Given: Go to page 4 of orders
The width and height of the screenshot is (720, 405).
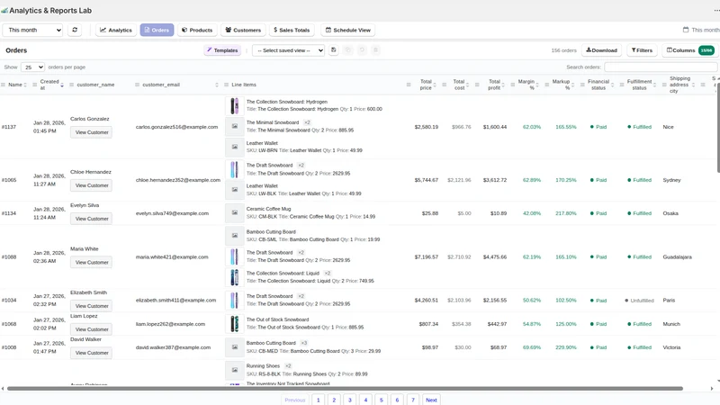Looking at the screenshot, I should (x=365, y=400).
